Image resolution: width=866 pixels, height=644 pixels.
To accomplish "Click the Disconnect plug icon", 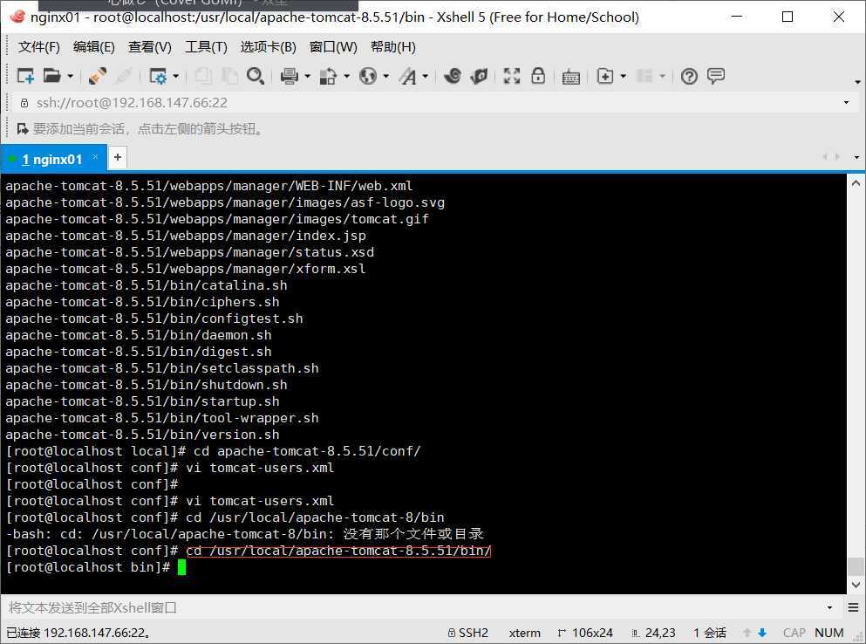I will pyautogui.click(x=98, y=76).
